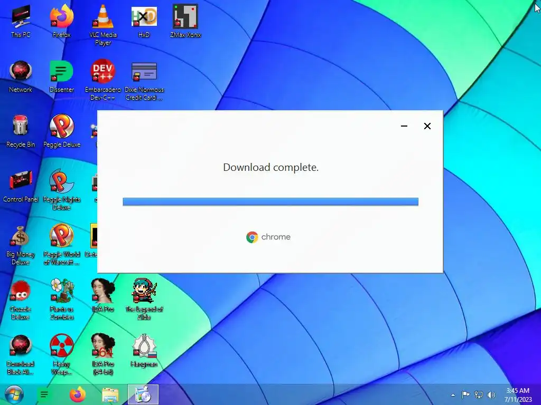Launch Peggle World of Warcraft shortcut
Viewport: 541px width, 405px height.
62,245
